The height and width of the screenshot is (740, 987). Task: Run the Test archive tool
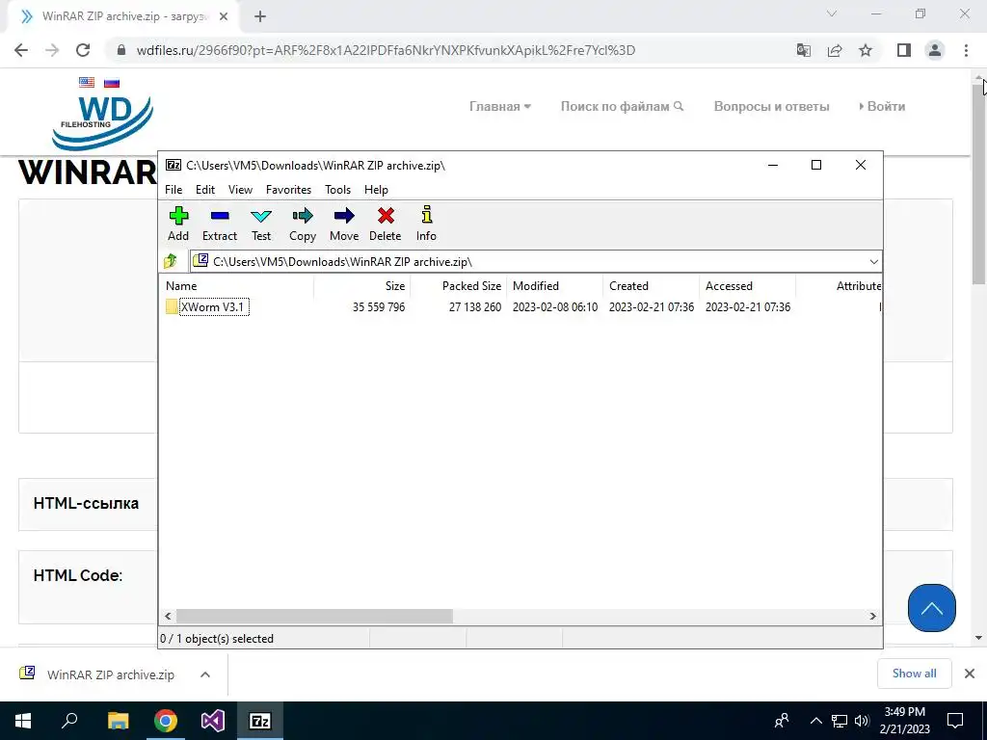pos(260,224)
